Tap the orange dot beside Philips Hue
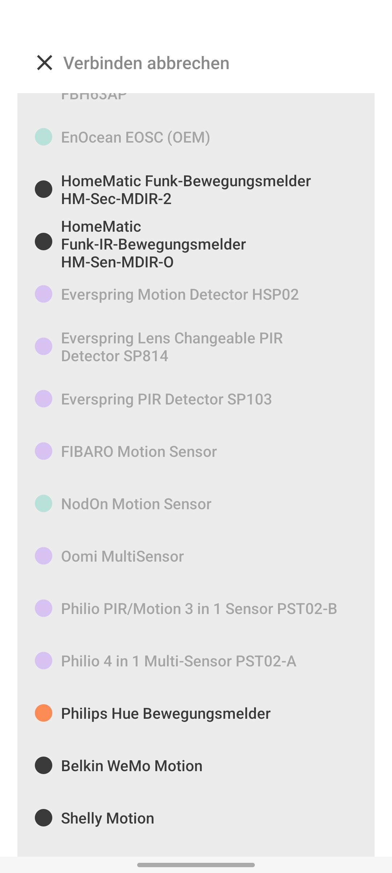The width and height of the screenshot is (392, 873). pos(44,713)
